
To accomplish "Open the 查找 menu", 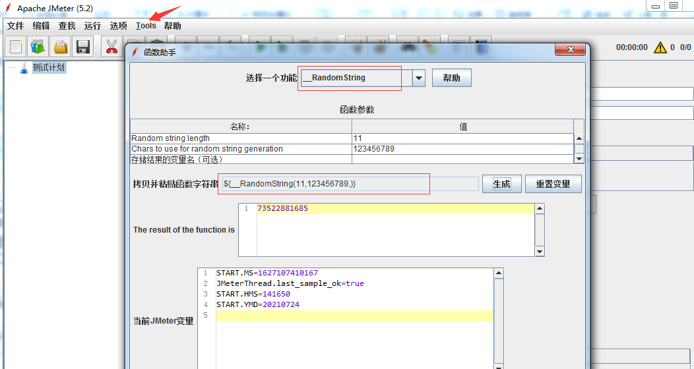I will pyautogui.click(x=67, y=26).
